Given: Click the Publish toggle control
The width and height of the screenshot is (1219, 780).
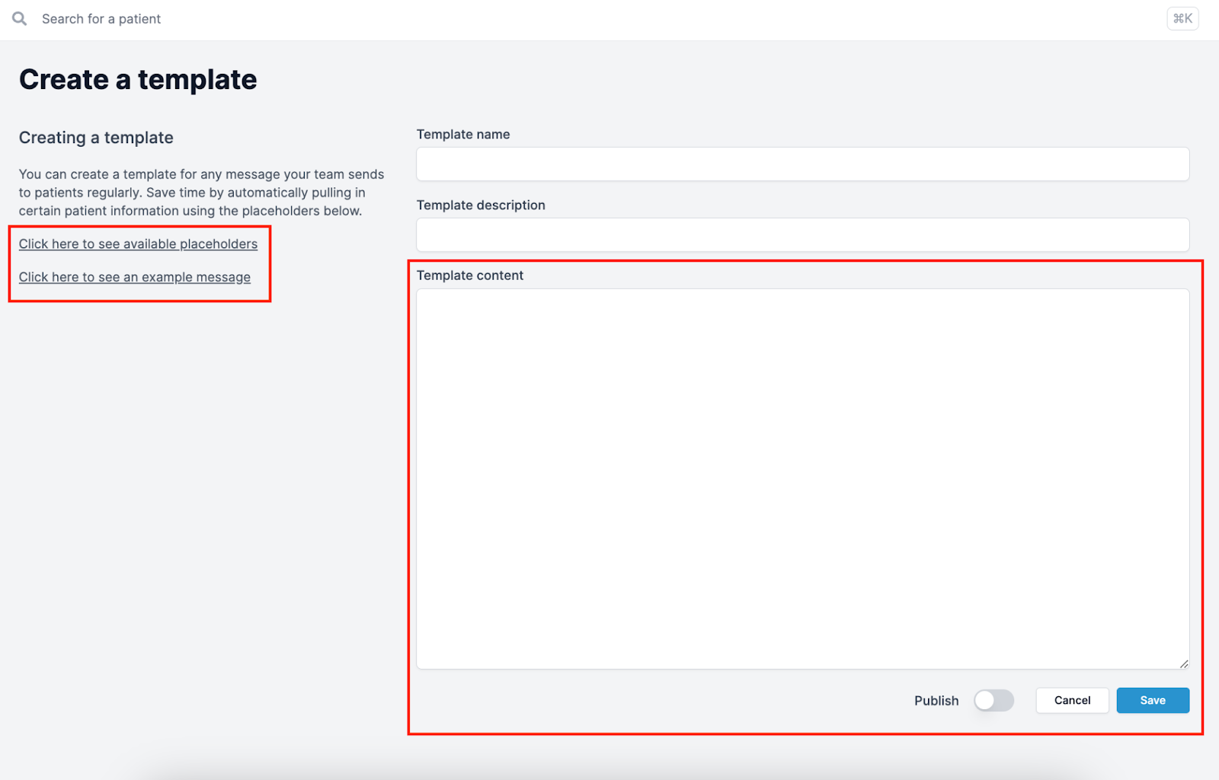Looking at the screenshot, I should tap(994, 700).
